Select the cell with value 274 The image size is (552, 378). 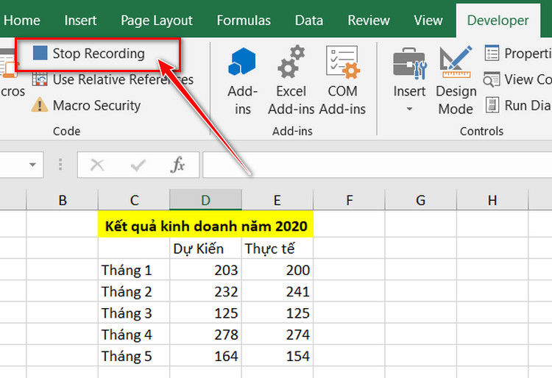pyautogui.click(x=277, y=335)
